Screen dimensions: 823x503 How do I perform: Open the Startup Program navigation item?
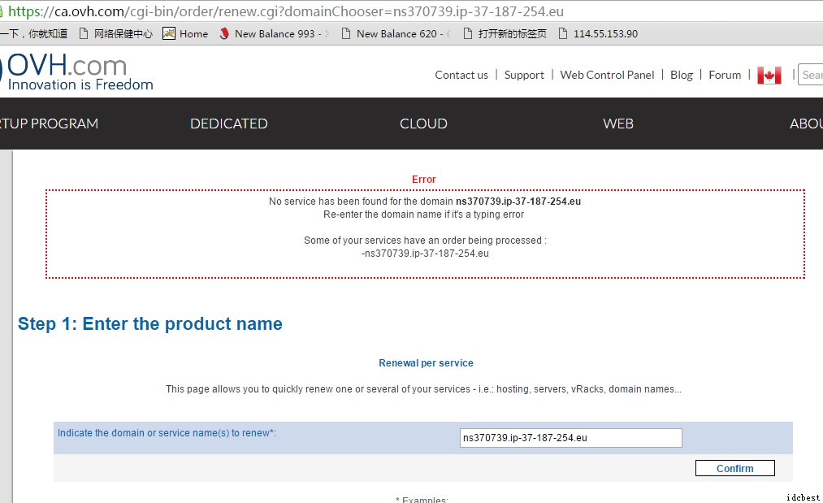(49, 124)
